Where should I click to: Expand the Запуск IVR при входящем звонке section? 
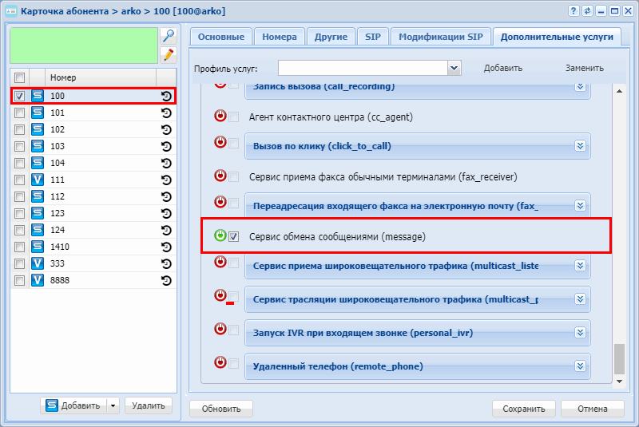coord(580,333)
